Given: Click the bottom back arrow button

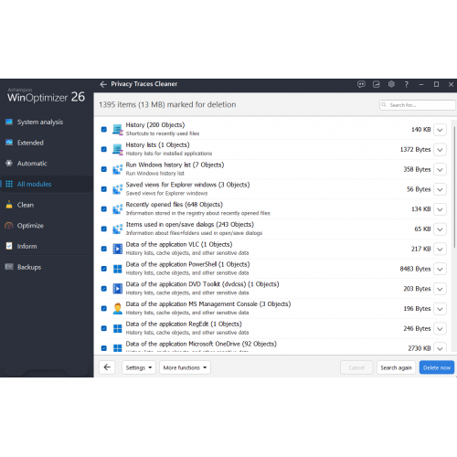Looking at the screenshot, I should coord(107,367).
